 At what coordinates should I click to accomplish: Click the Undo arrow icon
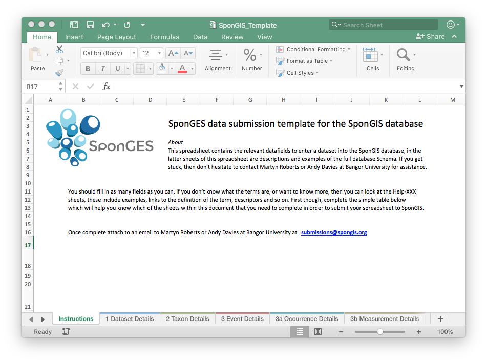click(x=105, y=25)
